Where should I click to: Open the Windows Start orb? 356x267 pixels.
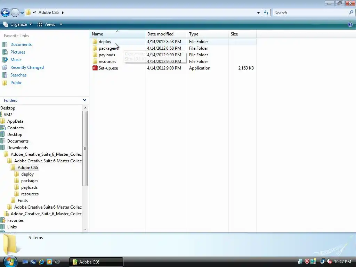[x=10, y=261]
